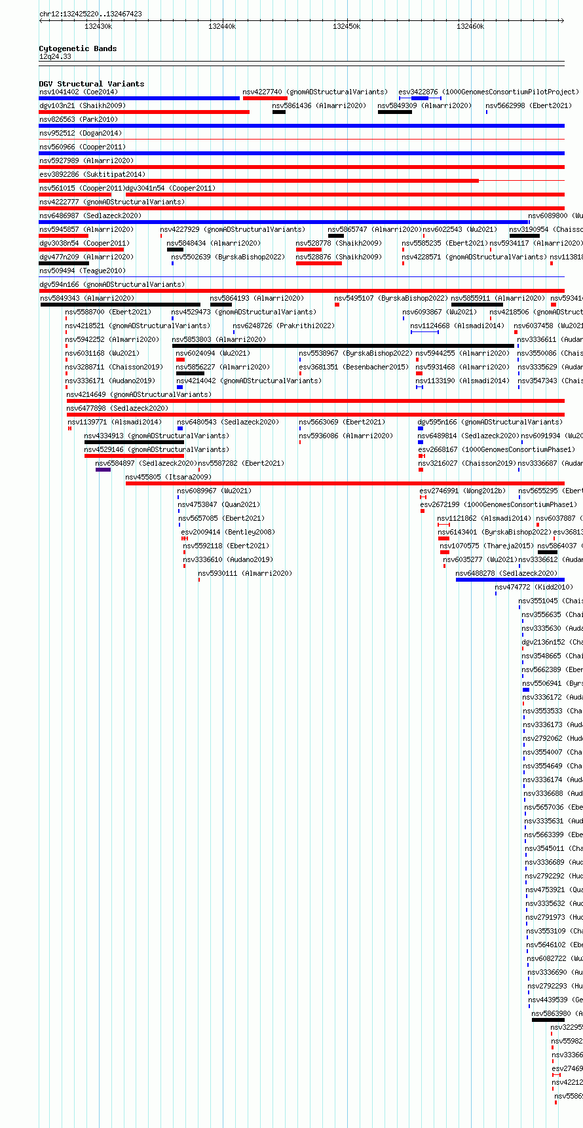Screen dimensions: 583x1128
Task: Click nsv6480543 (Sedlazeck2020) blue bar
Action: [x=180, y=428]
